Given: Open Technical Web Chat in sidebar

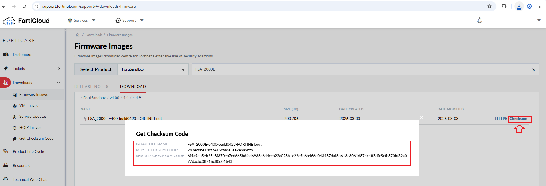Looking at the screenshot, I should point(30,179).
